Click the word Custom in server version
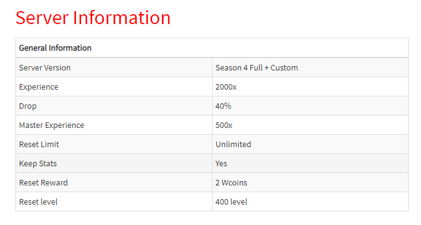The image size is (421, 225). pyautogui.click(x=284, y=67)
